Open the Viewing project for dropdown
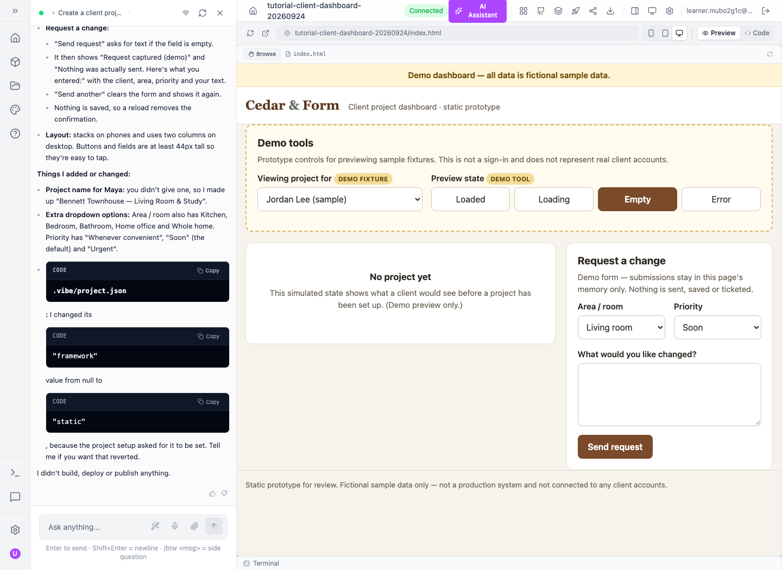The width and height of the screenshot is (782, 570). click(340, 199)
